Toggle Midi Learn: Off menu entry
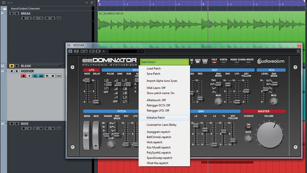Image resolution: width=307 pixels, height=173 pixels. tap(156, 88)
